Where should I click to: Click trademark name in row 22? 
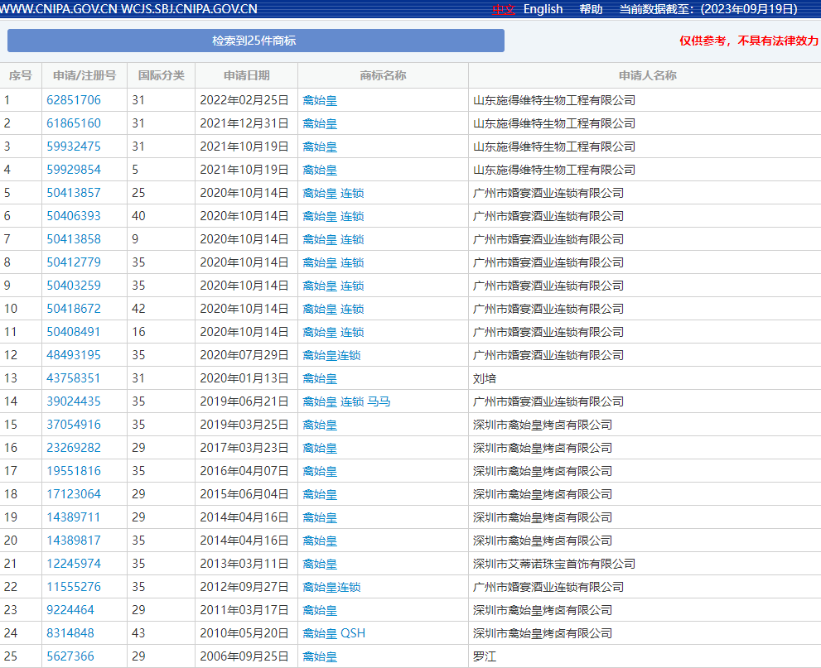point(331,587)
